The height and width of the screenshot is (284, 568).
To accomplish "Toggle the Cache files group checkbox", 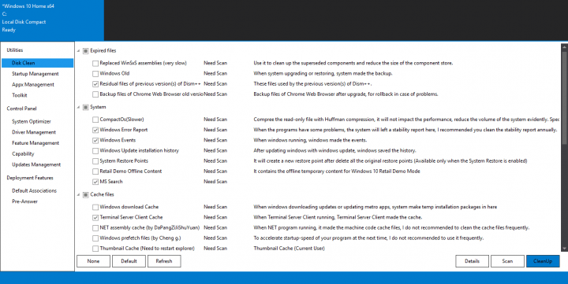I will [x=85, y=195].
